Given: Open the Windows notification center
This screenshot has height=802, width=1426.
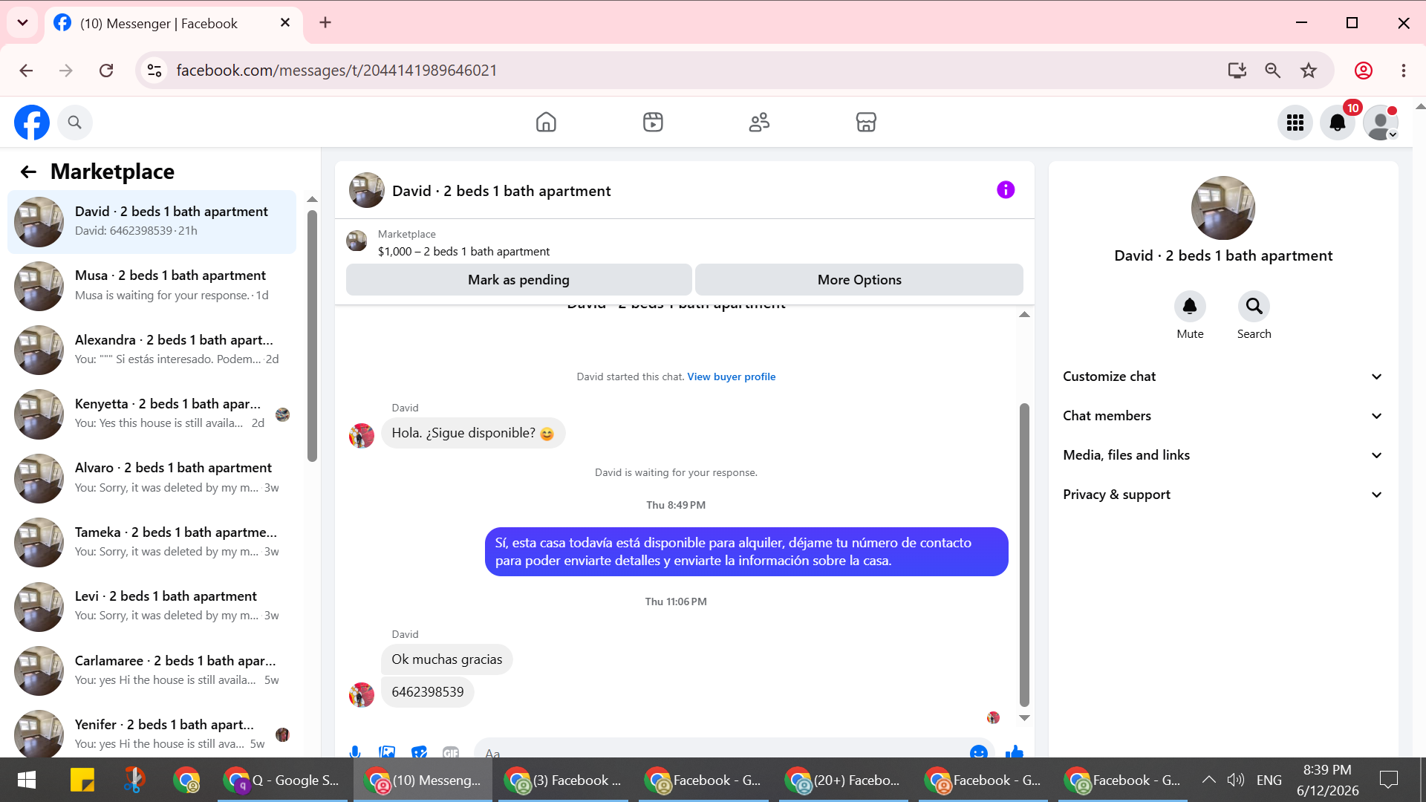Looking at the screenshot, I should tap(1388, 780).
